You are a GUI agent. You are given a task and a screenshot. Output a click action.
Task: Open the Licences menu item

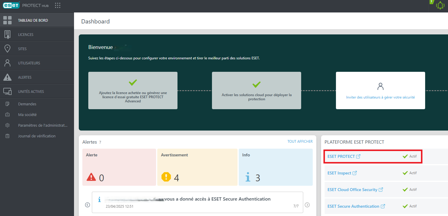(x=37, y=34)
